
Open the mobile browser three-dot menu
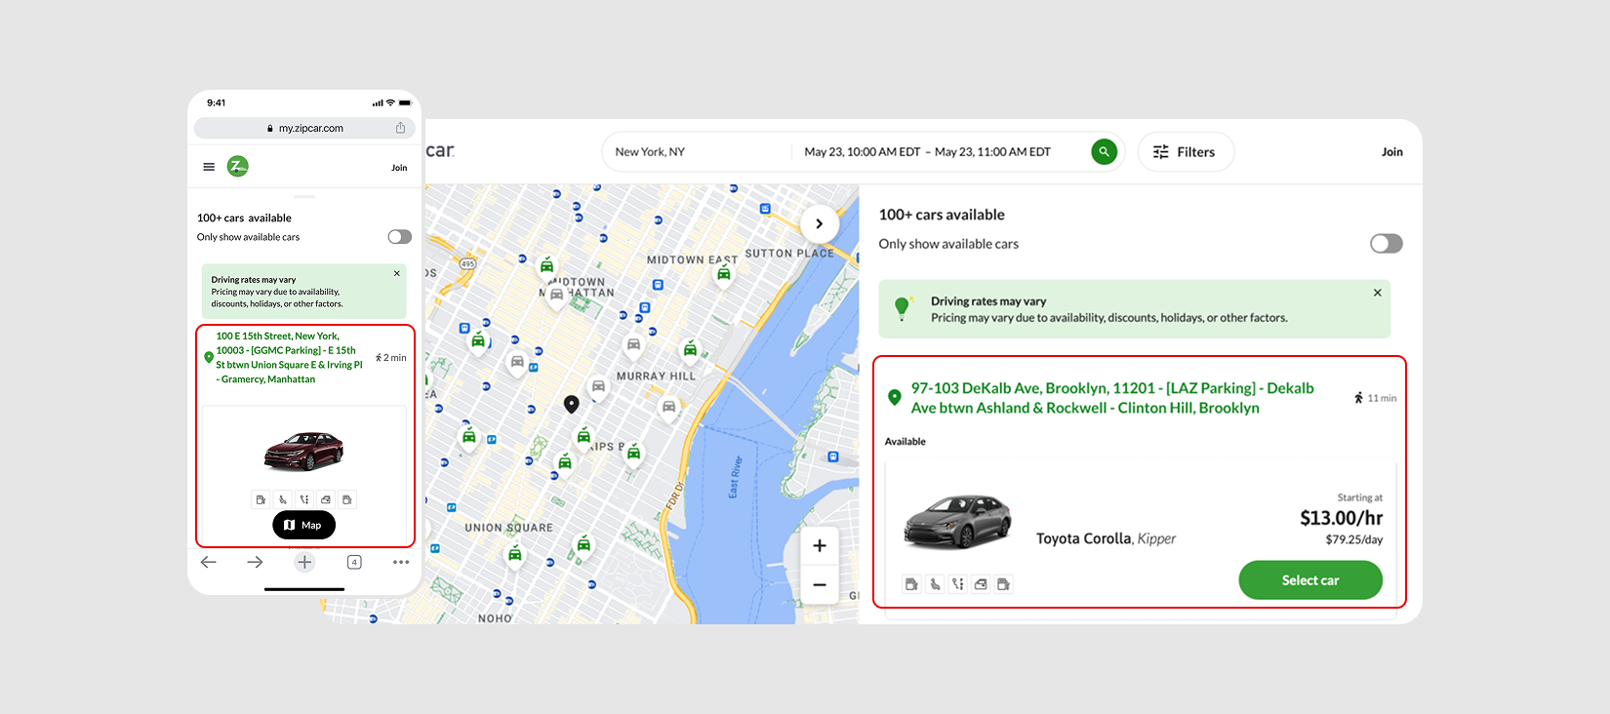401,562
